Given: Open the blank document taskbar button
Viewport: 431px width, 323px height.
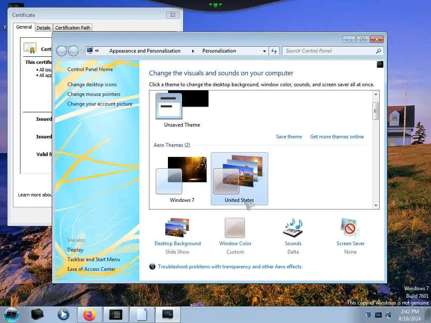Looking at the screenshot, I should [x=142, y=315].
